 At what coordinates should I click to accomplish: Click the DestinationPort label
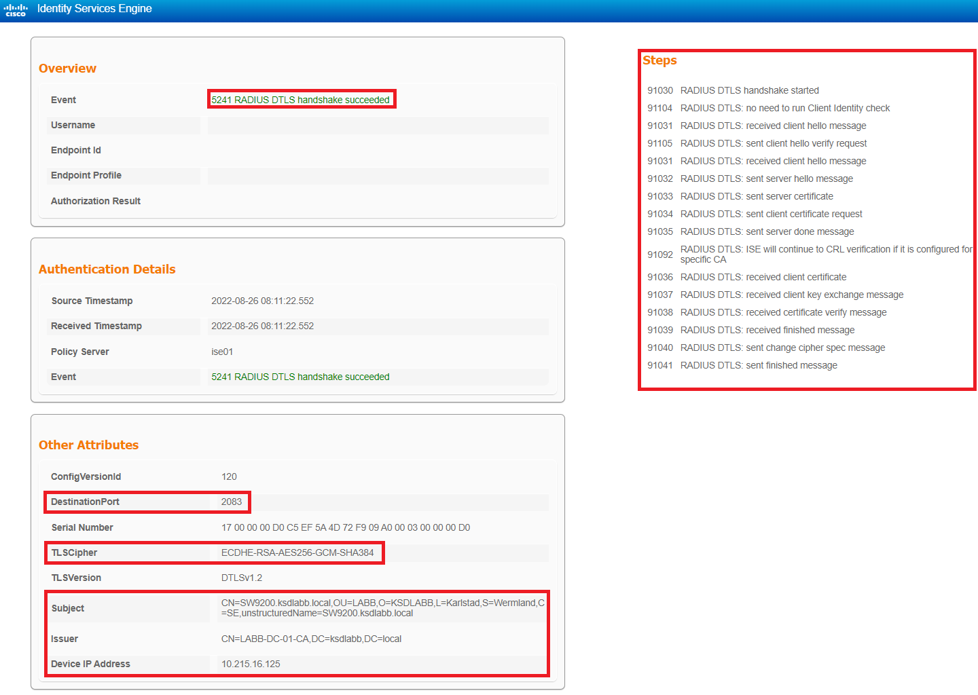tap(85, 502)
